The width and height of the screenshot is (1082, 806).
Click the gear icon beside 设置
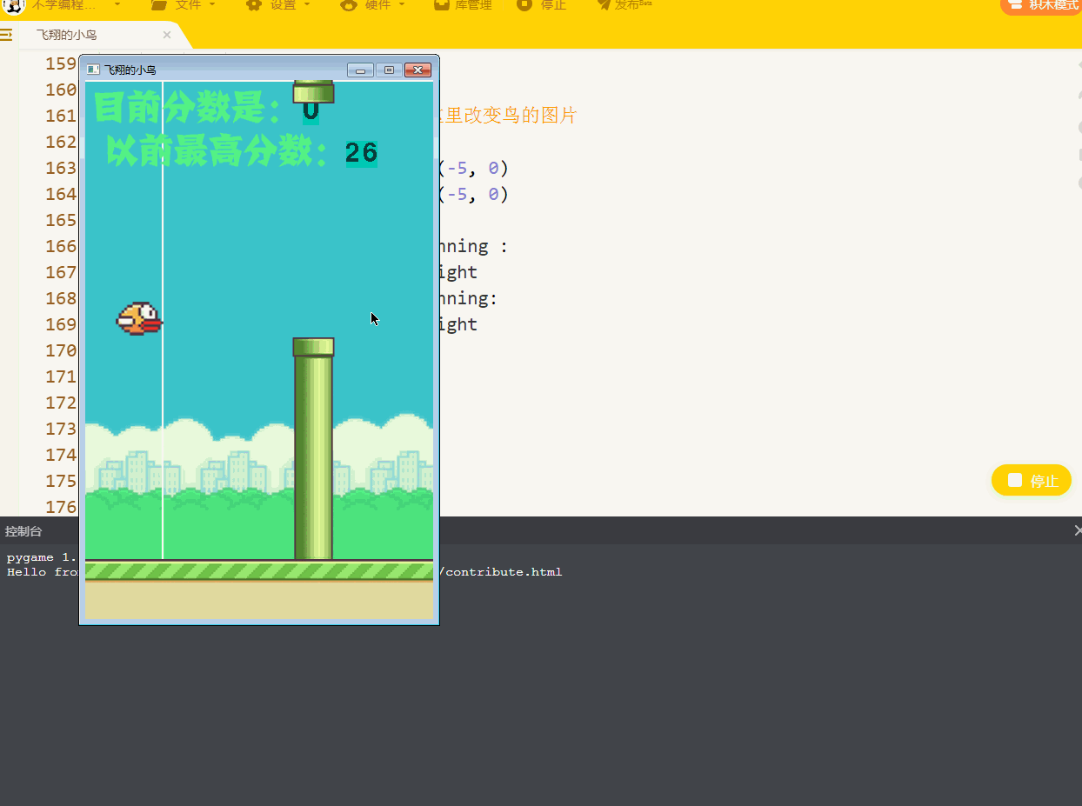254,4
